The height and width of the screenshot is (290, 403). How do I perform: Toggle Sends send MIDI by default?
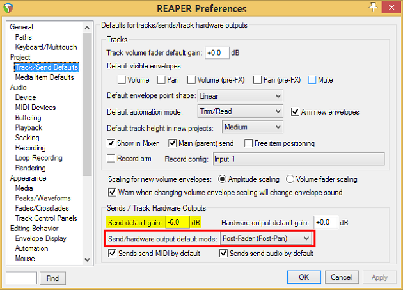(x=113, y=254)
